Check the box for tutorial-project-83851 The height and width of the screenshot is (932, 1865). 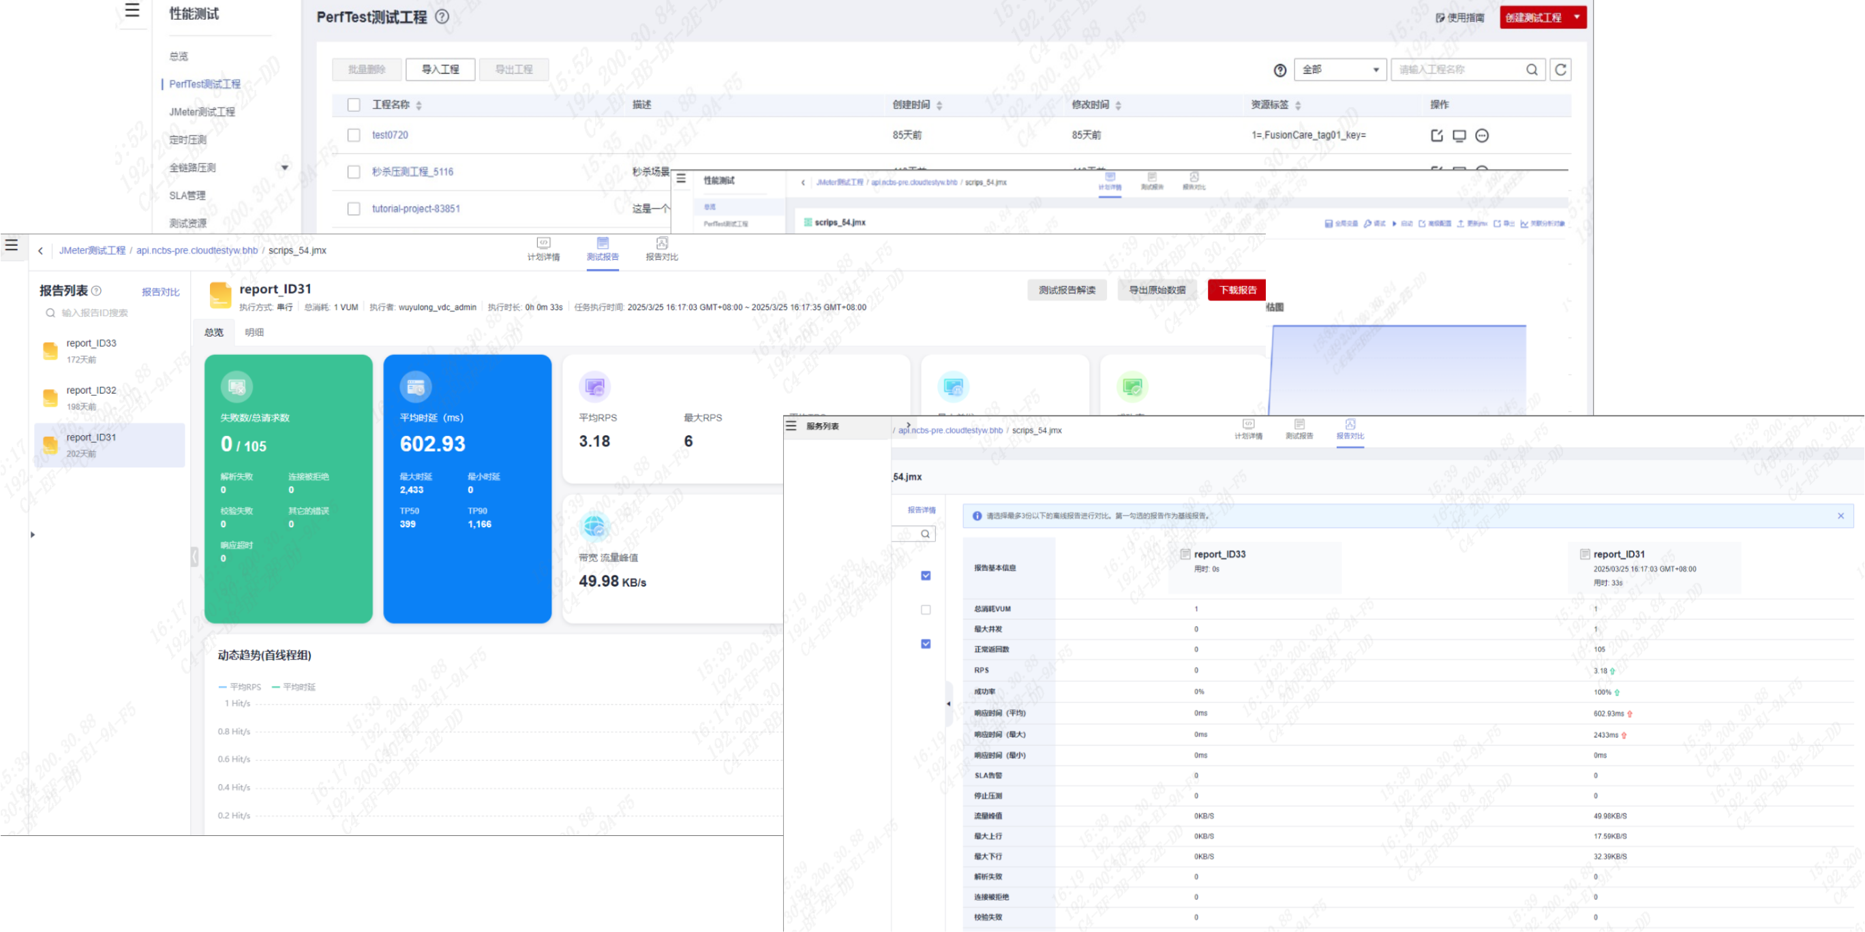coord(353,209)
